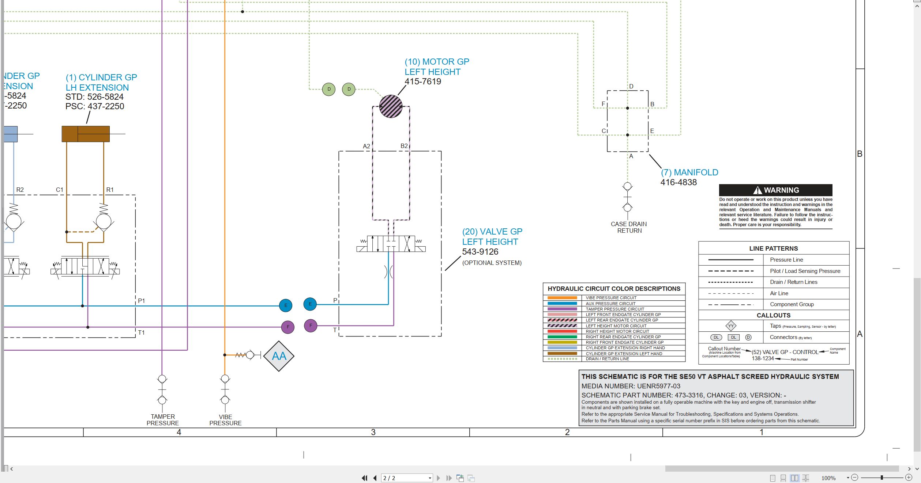Click the VIBE PRESSURE label below the orange line
The height and width of the screenshot is (483, 921).
point(225,420)
